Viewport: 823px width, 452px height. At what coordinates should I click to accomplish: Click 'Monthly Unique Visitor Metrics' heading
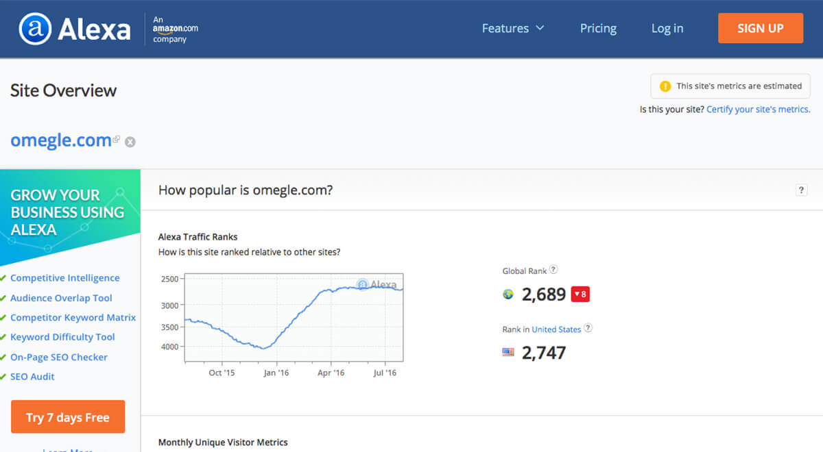pyautogui.click(x=223, y=442)
